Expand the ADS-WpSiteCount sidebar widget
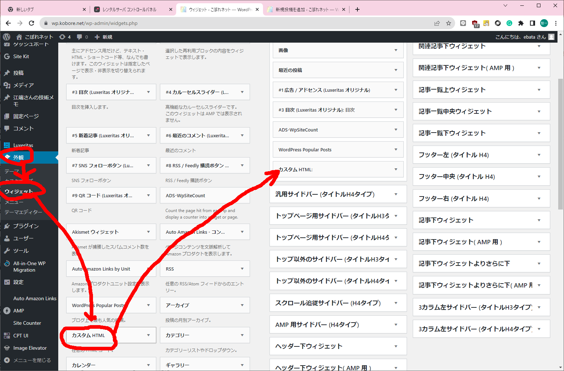The image size is (564, 371). point(396,130)
